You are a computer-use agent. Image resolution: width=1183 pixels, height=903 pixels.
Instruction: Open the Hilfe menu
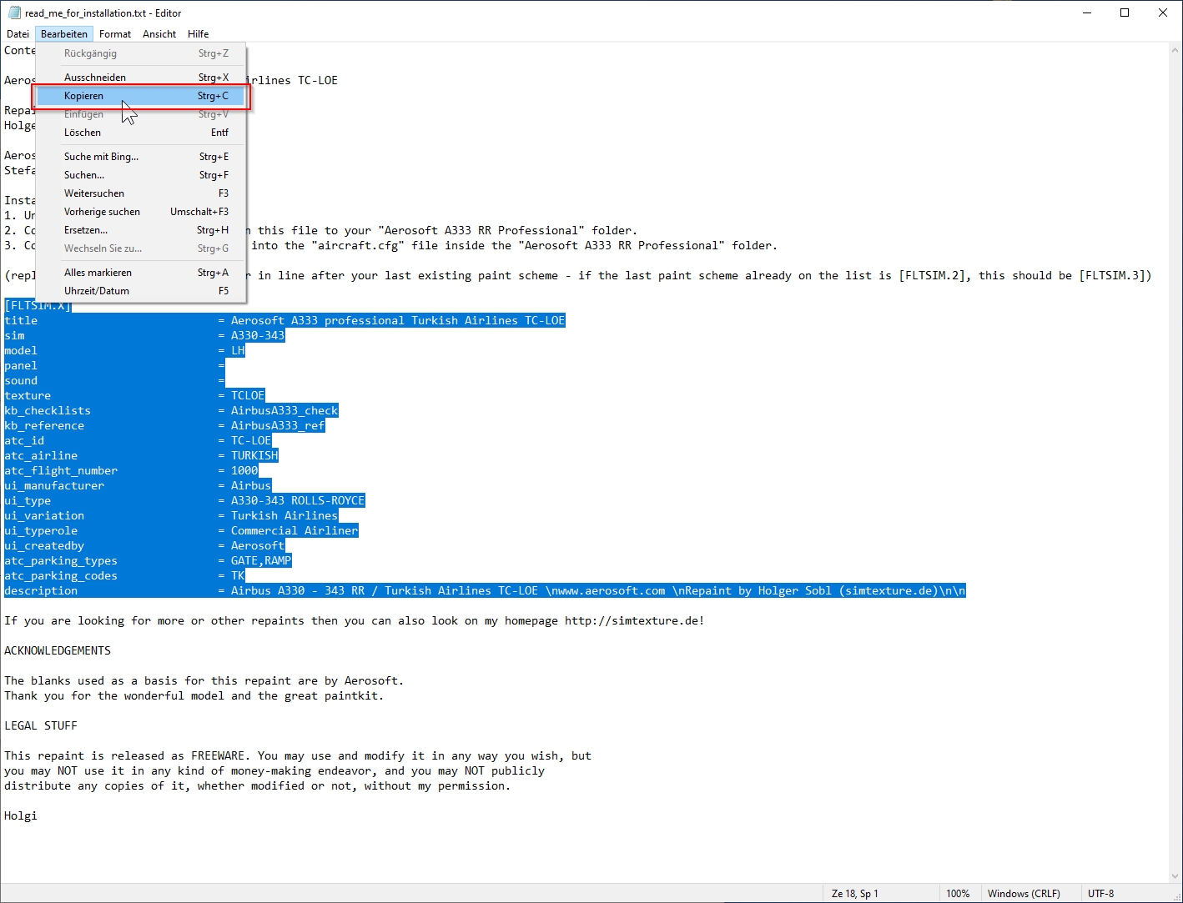pos(198,34)
